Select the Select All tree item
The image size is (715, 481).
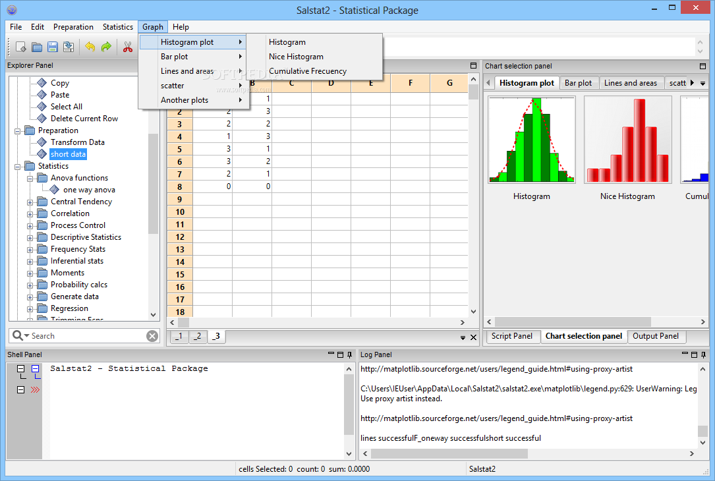coord(67,107)
